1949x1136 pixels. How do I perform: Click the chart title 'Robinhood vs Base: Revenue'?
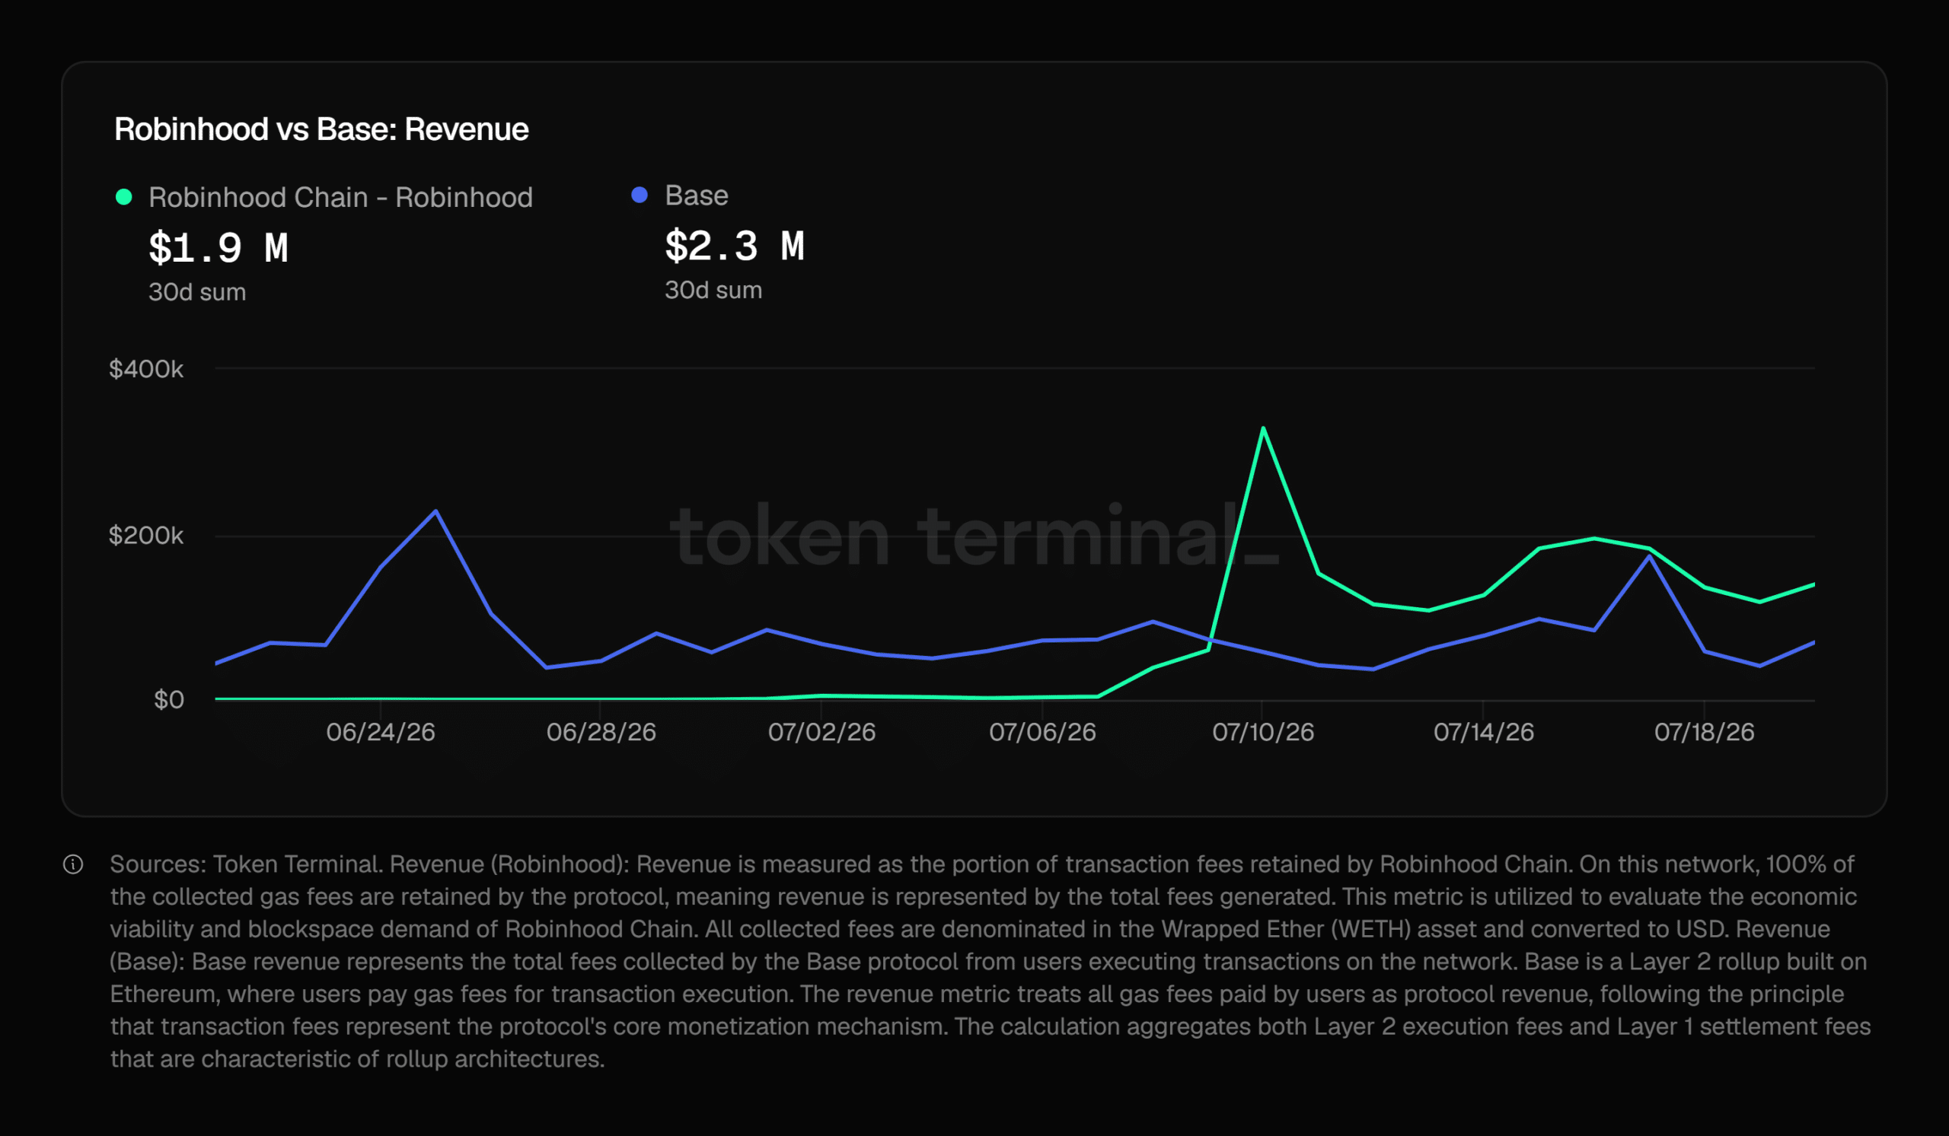(x=322, y=129)
